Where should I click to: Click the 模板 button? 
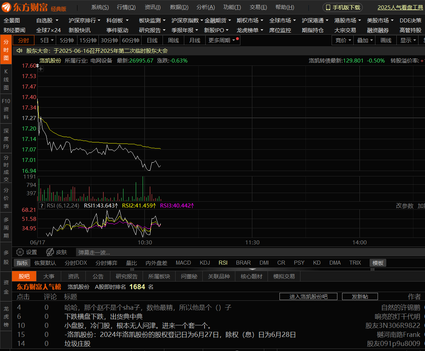[x=378, y=263]
